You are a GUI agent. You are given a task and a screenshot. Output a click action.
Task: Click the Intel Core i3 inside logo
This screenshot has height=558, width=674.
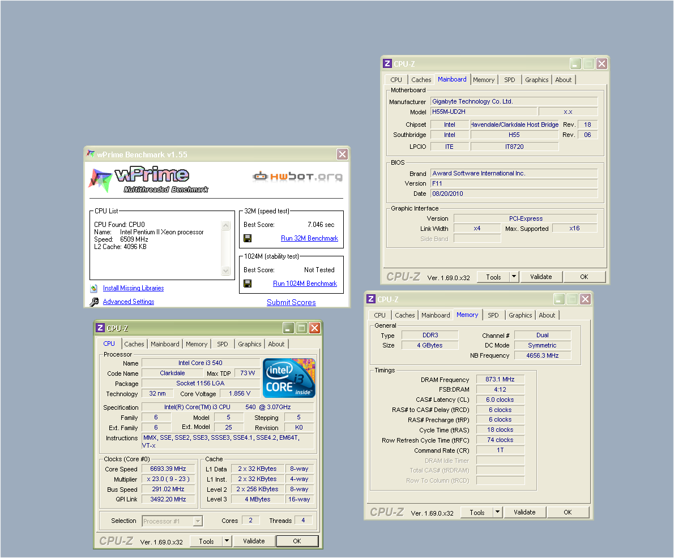coord(289,378)
